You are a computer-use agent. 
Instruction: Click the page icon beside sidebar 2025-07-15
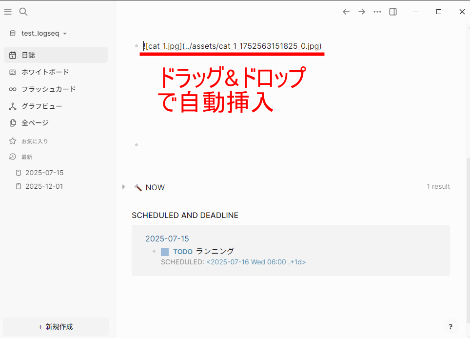point(19,173)
